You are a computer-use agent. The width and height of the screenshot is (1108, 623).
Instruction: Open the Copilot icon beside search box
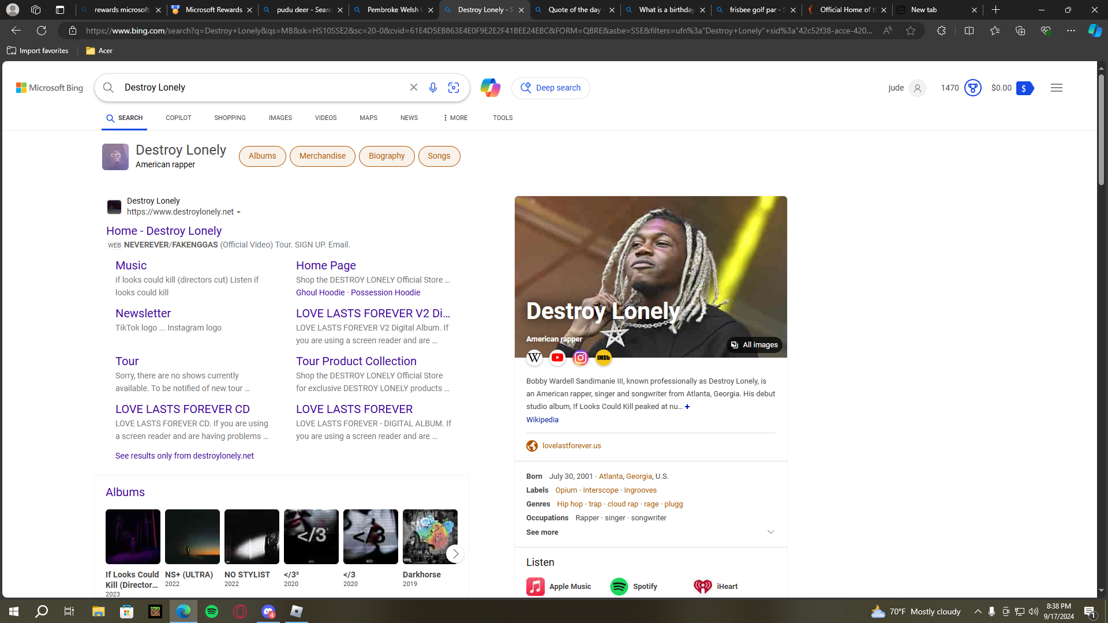coord(490,88)
